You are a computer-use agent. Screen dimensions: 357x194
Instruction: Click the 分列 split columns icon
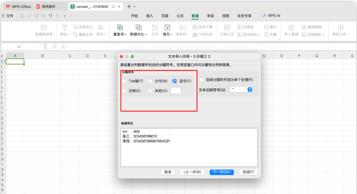coord(155,28)
